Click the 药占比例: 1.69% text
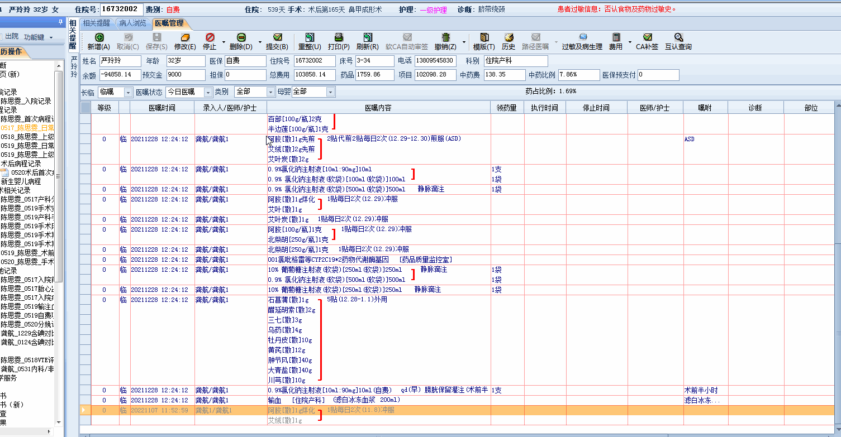Viewport: 841px width, 437px height. click(x=550, y=91)
